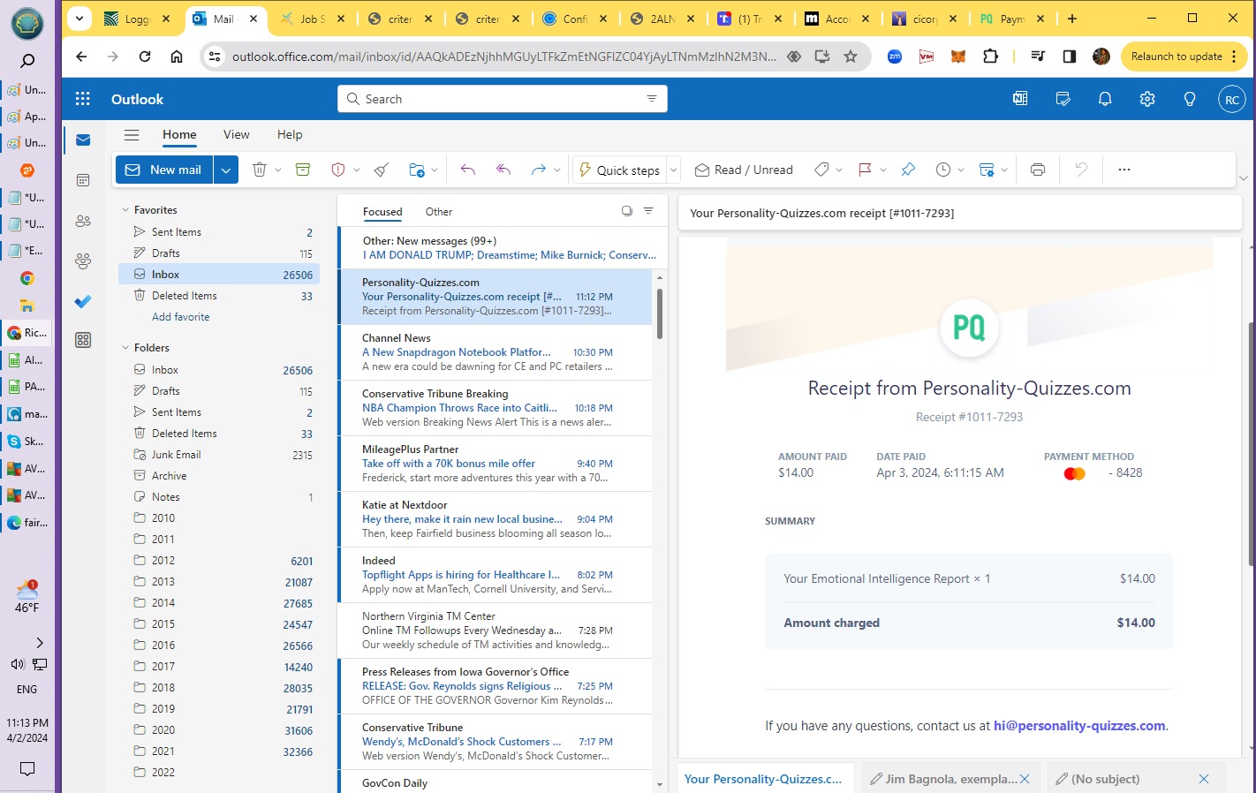The width and height of the screenshot is (1256, 793).
Task: Forward the message
Action: coord(538,170)
